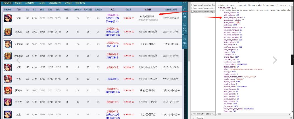Open the Console drawer tab
This screenshot has width=294, height=119.
click(x=200, y=118)
